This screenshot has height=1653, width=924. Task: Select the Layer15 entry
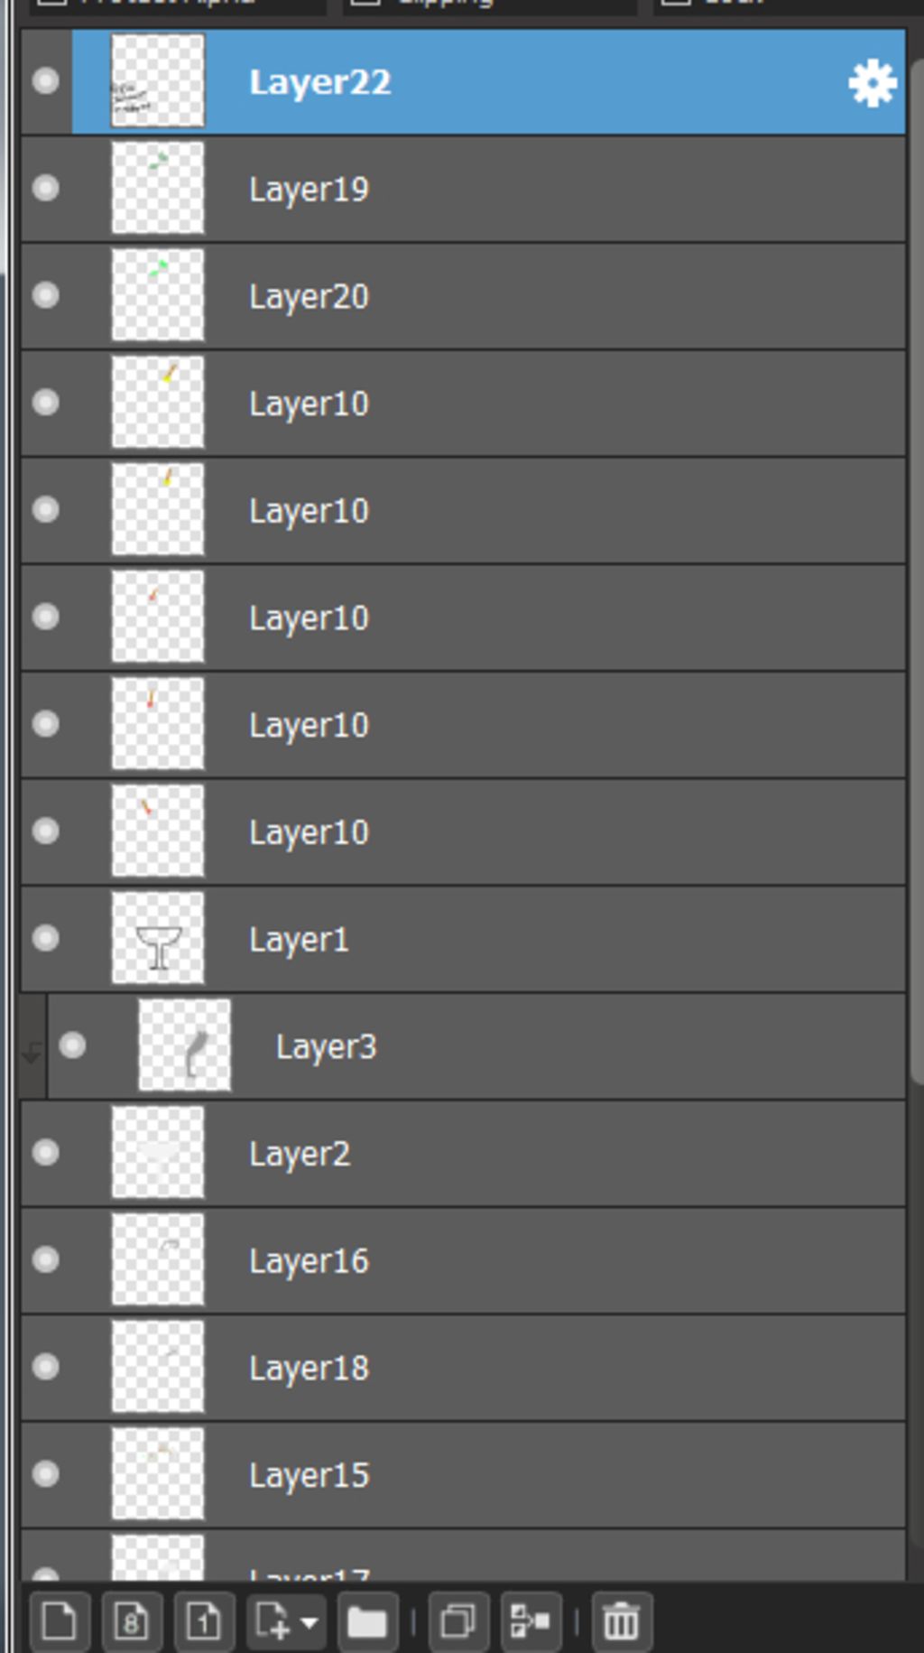(x=463, y=1475)
